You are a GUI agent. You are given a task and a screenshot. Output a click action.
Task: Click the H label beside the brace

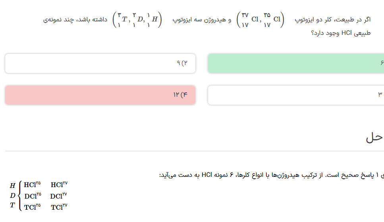(x=12, y=186)
